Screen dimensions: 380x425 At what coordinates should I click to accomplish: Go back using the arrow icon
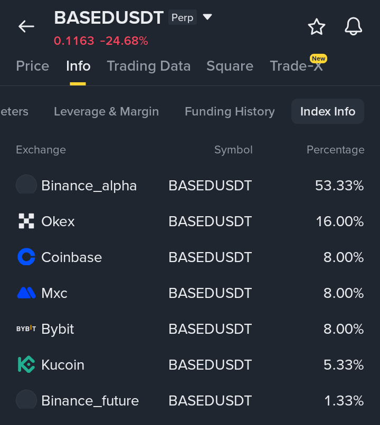[26, 26]
